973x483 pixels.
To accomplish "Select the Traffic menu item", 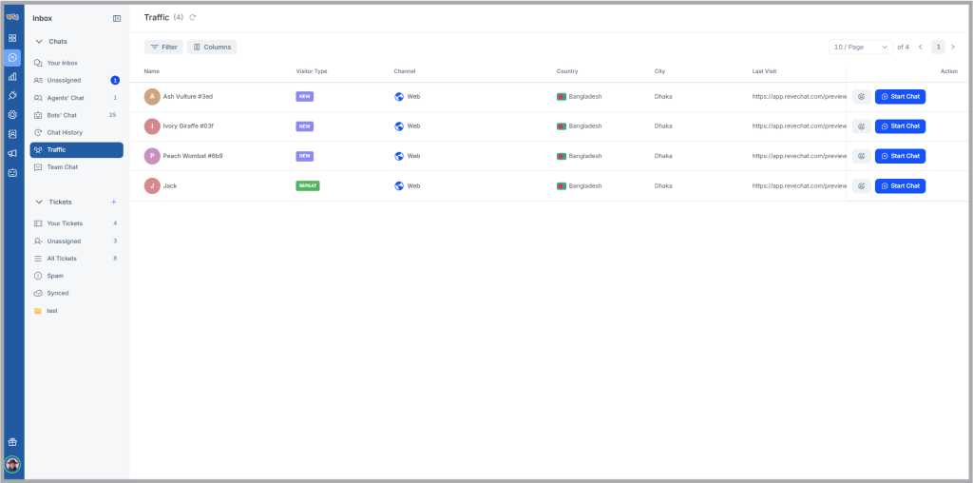I will pyautogui.click(x=76, y=150).
